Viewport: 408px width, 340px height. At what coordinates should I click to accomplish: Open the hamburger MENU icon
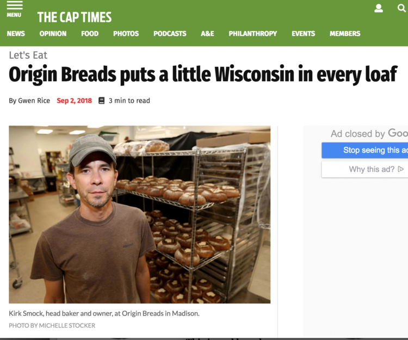14,9
